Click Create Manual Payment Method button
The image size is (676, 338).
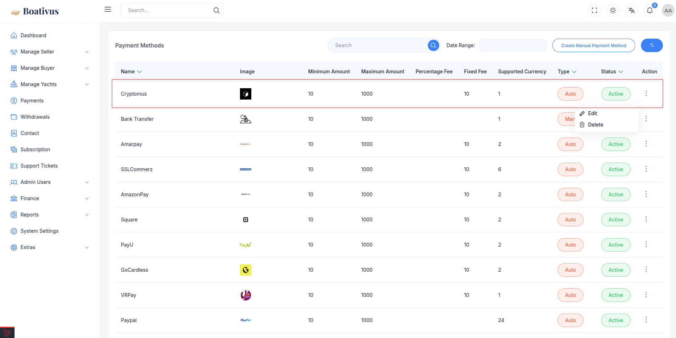tap(593, 45)
